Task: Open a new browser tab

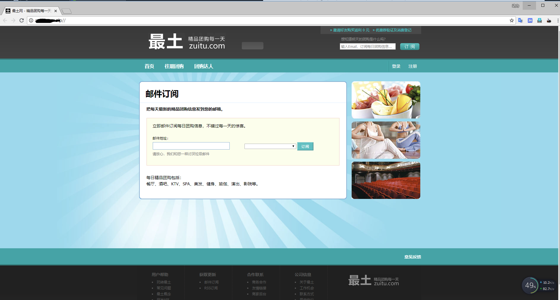Action: [67, 11]
